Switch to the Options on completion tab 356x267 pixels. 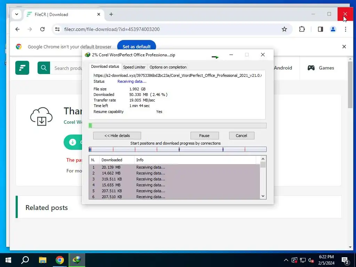point(168,67)
